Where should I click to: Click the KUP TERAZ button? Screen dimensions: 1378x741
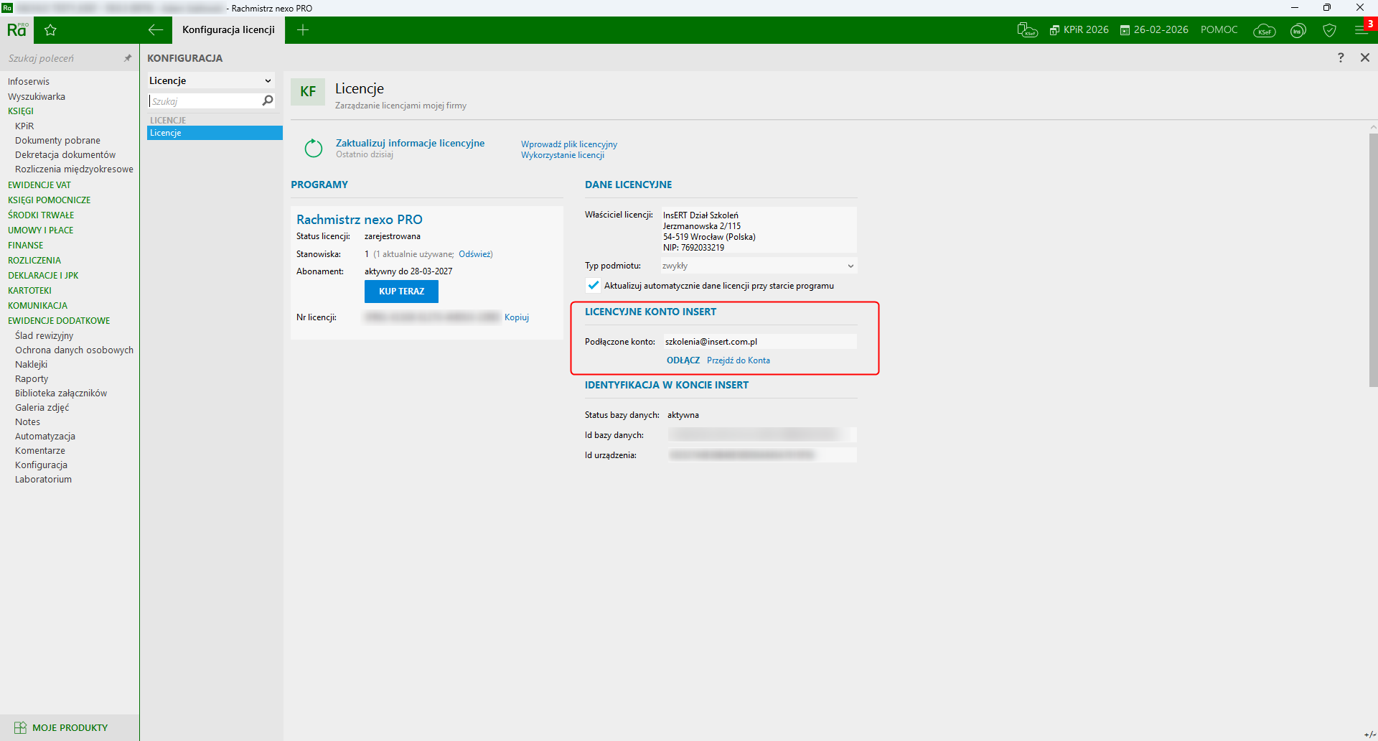click(401, 292)
